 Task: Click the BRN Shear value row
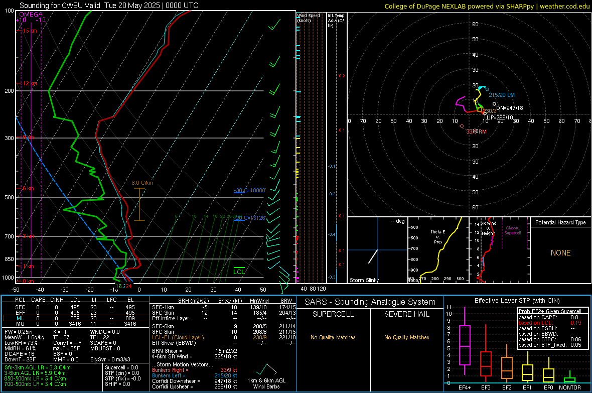click(195, 351)
